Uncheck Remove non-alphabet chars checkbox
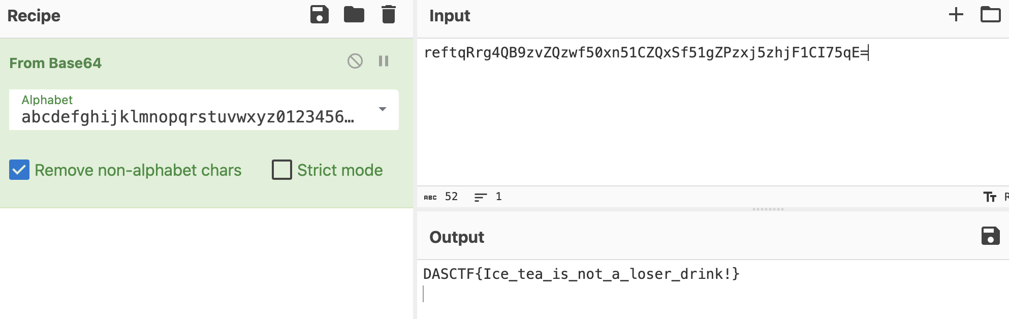Screen dimensions: 1009x319 click(19, 170)
